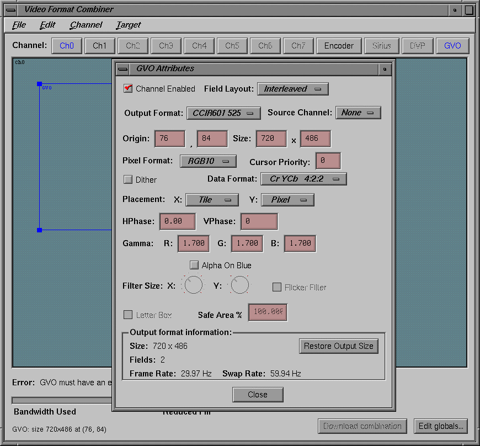Image resolution: width=480 pixels, height=446 pixels.
Task: Adjust the Filter Size X dial
Action: pyautogui.click(x=193, y=285)
